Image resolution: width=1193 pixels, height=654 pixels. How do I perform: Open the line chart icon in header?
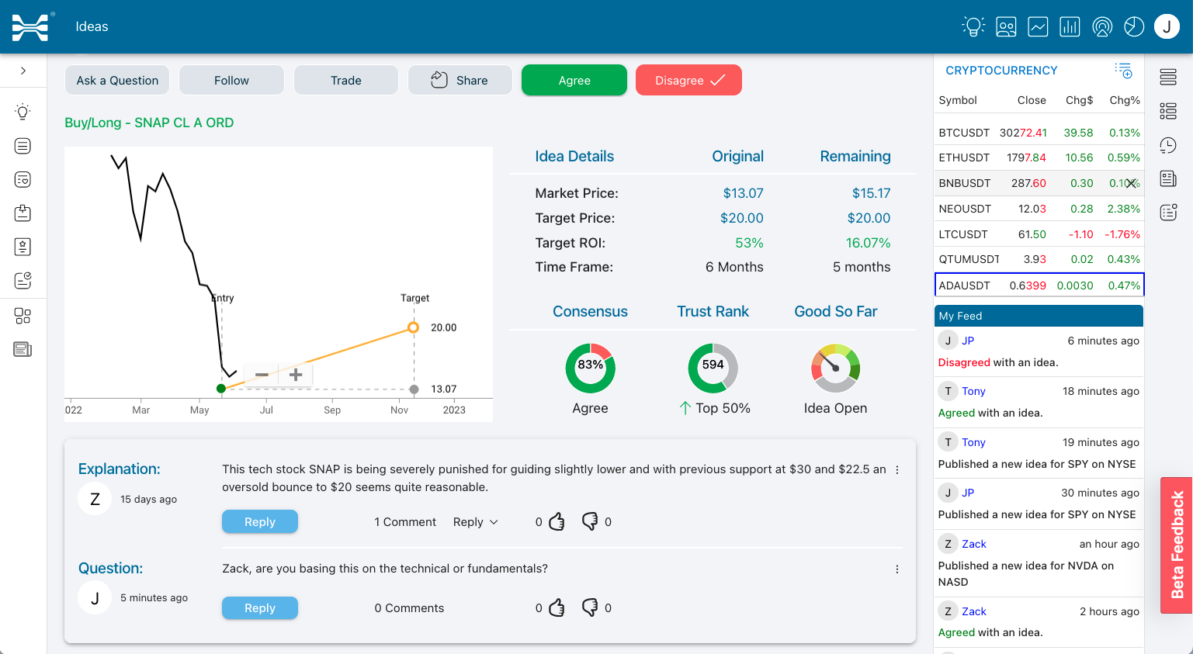coord(1038,27)
